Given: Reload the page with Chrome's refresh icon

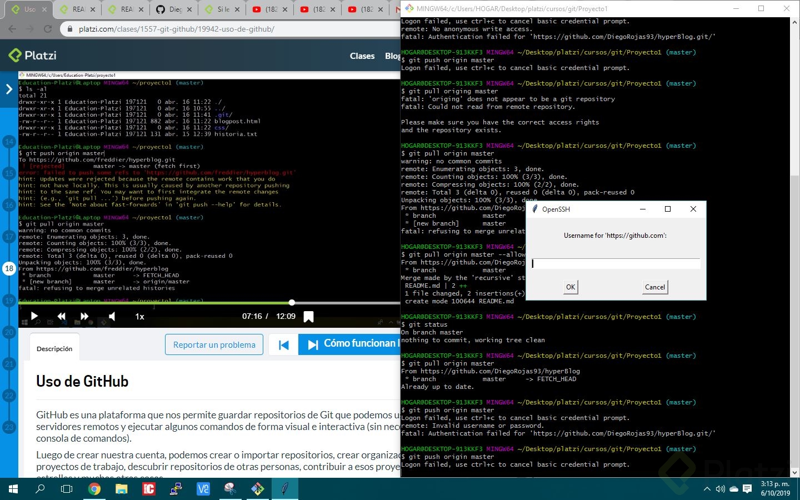Looking at the screenshot, I should click(x=48, y=29).
